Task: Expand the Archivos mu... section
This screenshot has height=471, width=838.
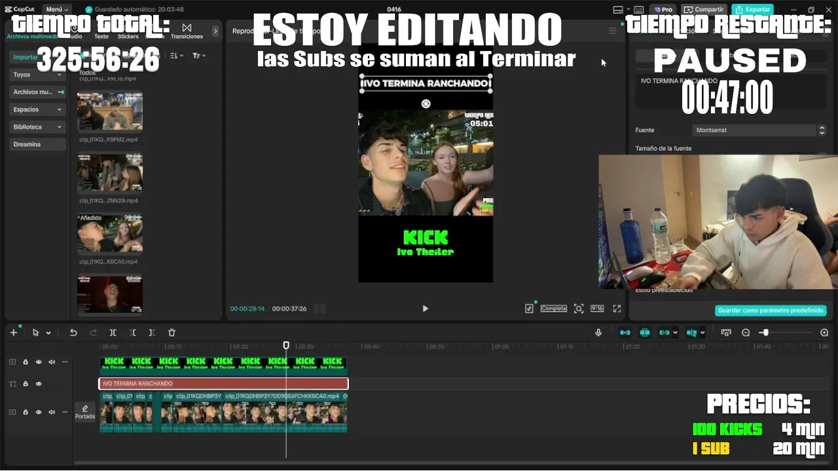Action: (x=37, y=92)
